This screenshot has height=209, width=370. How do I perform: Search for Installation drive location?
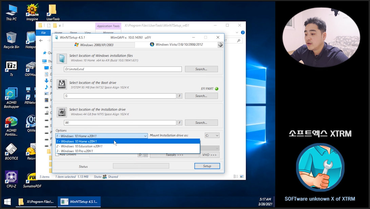201,123
